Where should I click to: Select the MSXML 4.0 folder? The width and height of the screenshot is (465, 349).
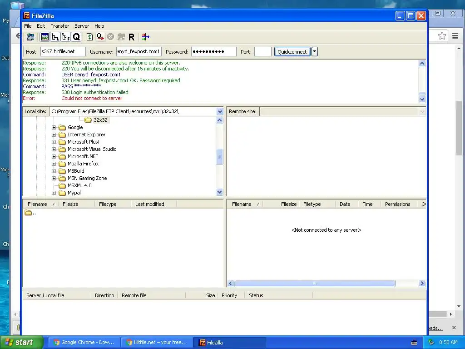click(79, 185)
